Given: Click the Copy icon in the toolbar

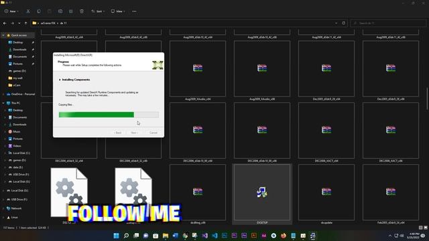Looking at the screenshot, I should tap(39, 11).
